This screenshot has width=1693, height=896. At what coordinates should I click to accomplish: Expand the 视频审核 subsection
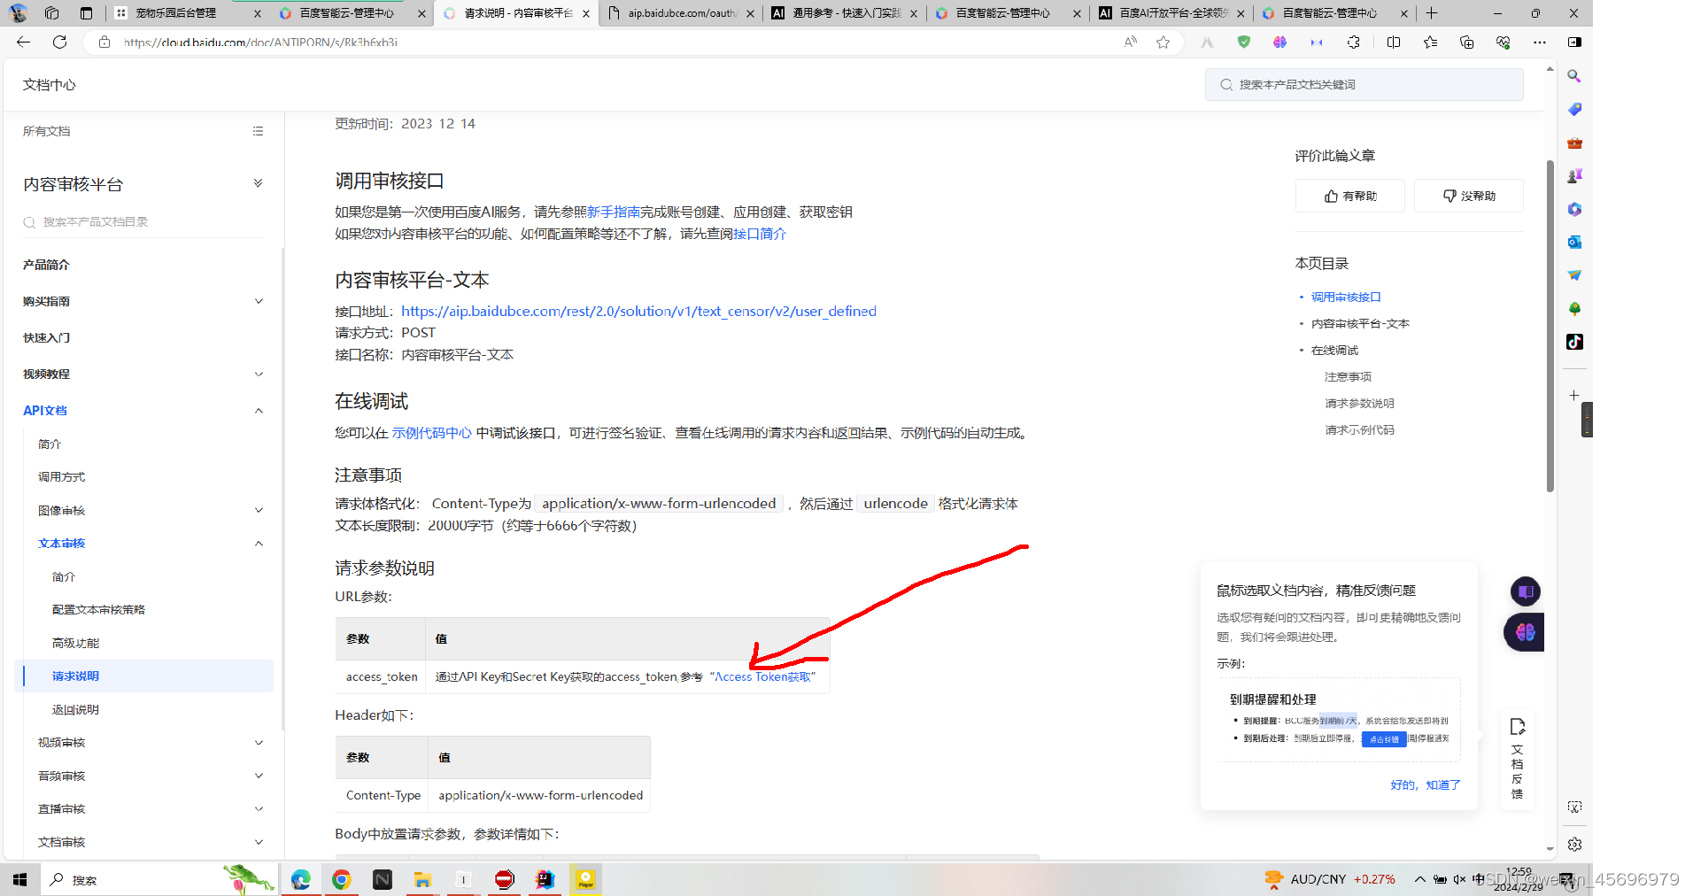pyautogui.click(x=259, y=743)
